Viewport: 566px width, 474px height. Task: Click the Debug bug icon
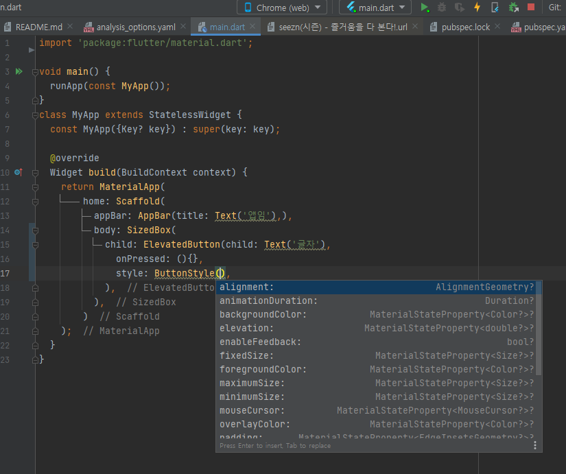(442, 8)
